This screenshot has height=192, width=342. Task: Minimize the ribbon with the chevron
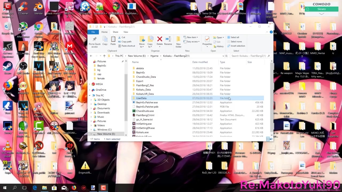pyautogui.click(x=267, y=32)
